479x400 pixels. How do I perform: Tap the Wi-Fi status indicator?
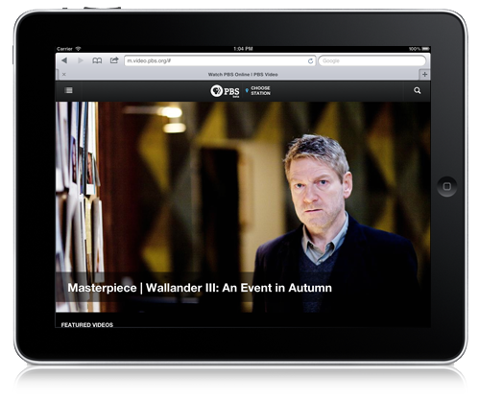78,49
